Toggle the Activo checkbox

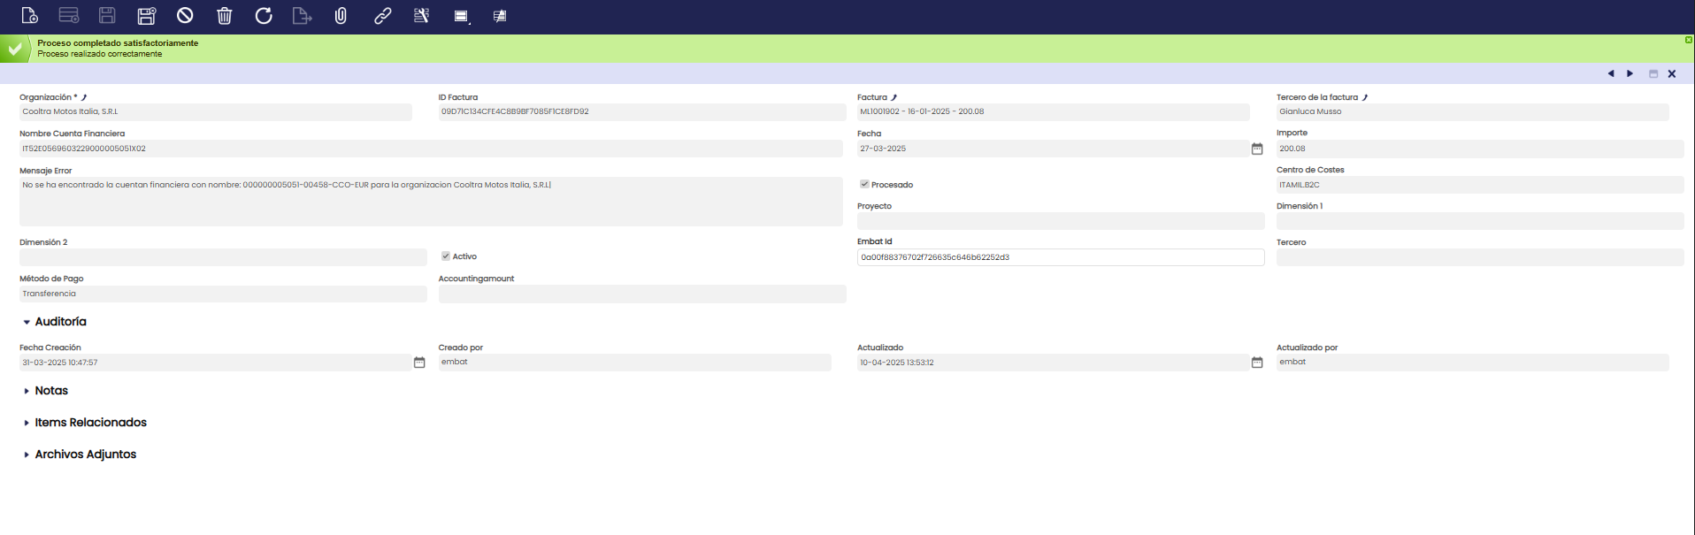(446, 256)
